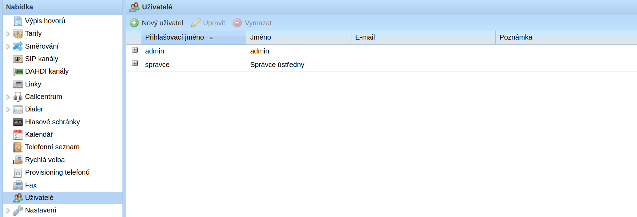Click the Vymazat delete button
The image size is (637, 217).
click(252, 23)
